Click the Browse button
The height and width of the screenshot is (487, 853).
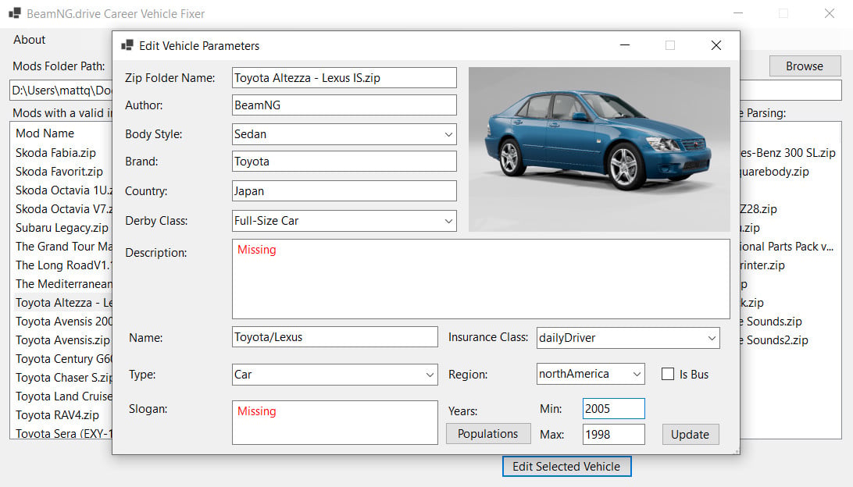(805, 66)
